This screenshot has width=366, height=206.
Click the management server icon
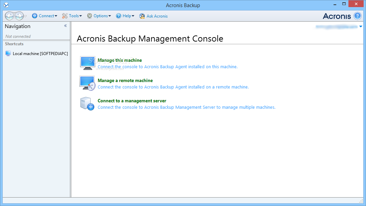click(x=87, y=104)
